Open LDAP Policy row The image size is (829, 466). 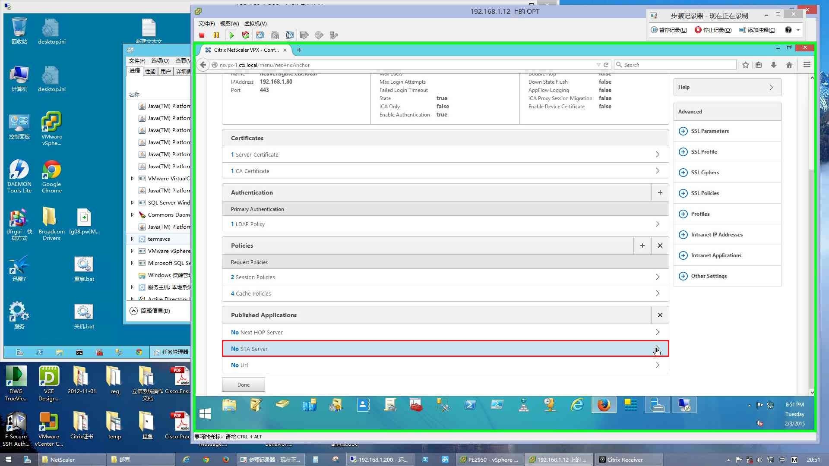coord(445,224)
